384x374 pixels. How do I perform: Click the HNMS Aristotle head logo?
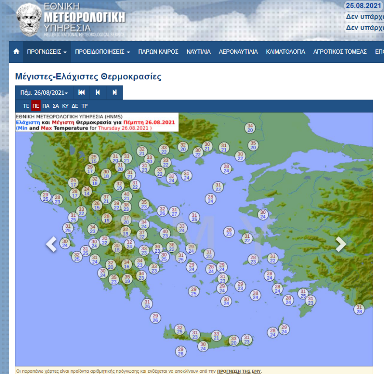tap(27, 19)
